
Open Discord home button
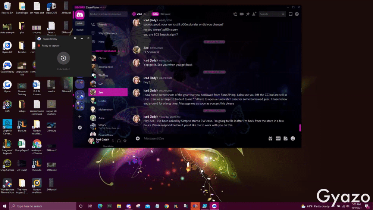(x=80, y=15)
